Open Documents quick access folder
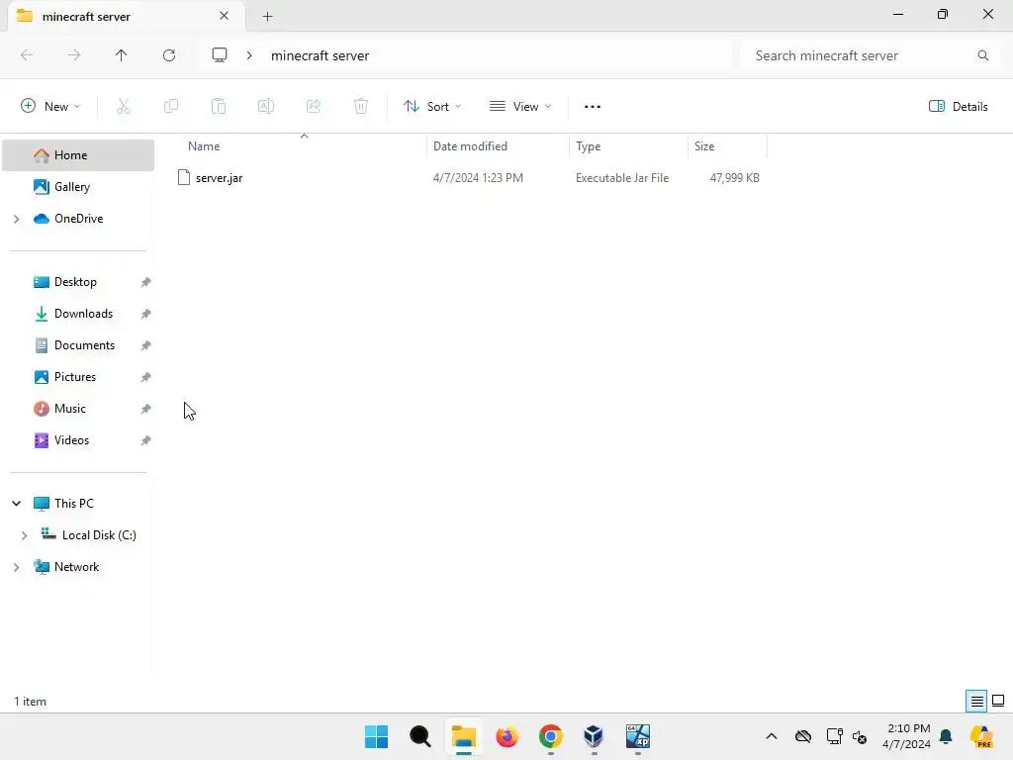Screen dimensions: 1013x760 click(78, 345)
